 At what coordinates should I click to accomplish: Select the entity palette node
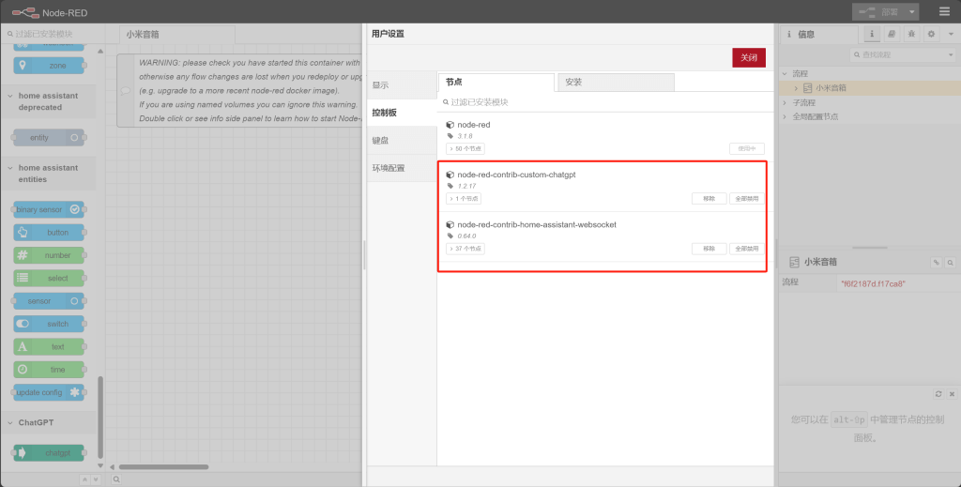[49, 137]
